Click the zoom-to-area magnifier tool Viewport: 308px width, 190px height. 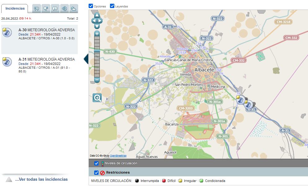tap(97, 98)
